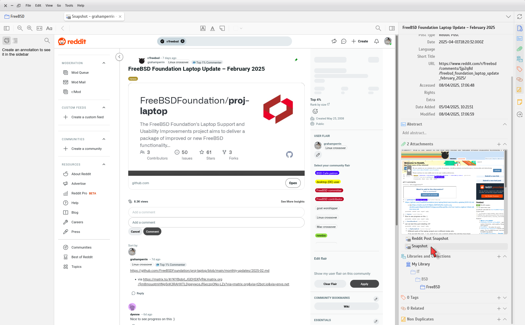Screen dimensions: 525x325
Task: Jump to the Info section icon
Action: pyautogui.click(x=520, y=28)
